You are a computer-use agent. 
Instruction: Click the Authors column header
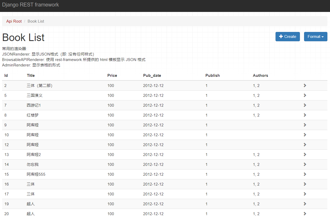tap(260, 76)
